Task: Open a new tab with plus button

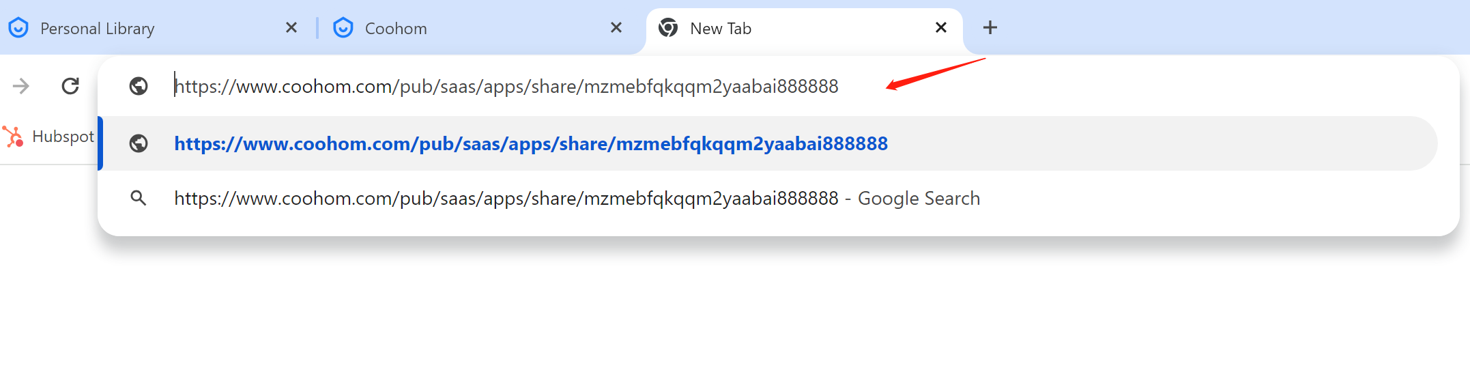Action: click(990, 28)
